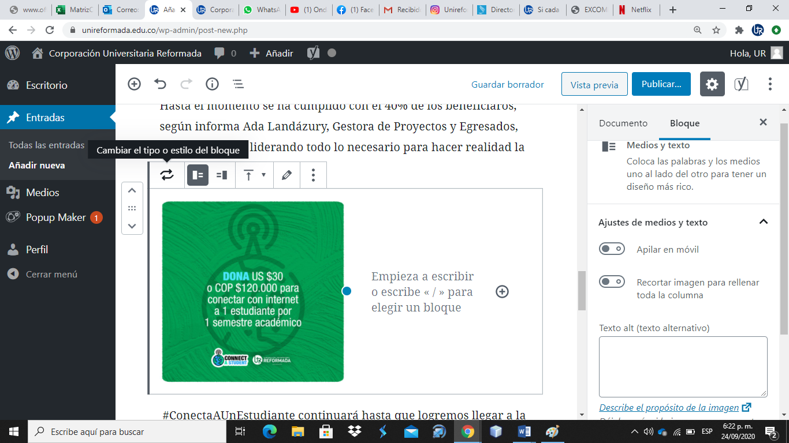Click Vista previa button

[x=594, y=84]
